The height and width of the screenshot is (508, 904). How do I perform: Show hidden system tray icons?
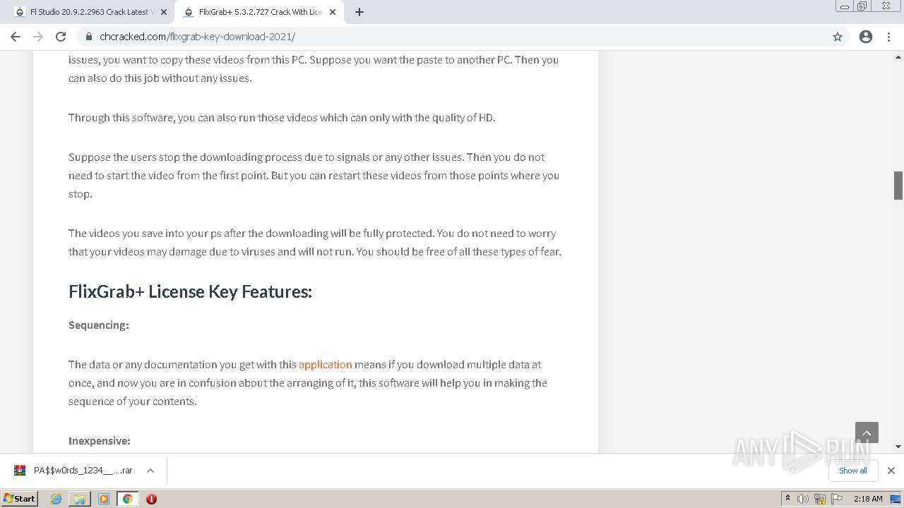click(x=787, y=499)
